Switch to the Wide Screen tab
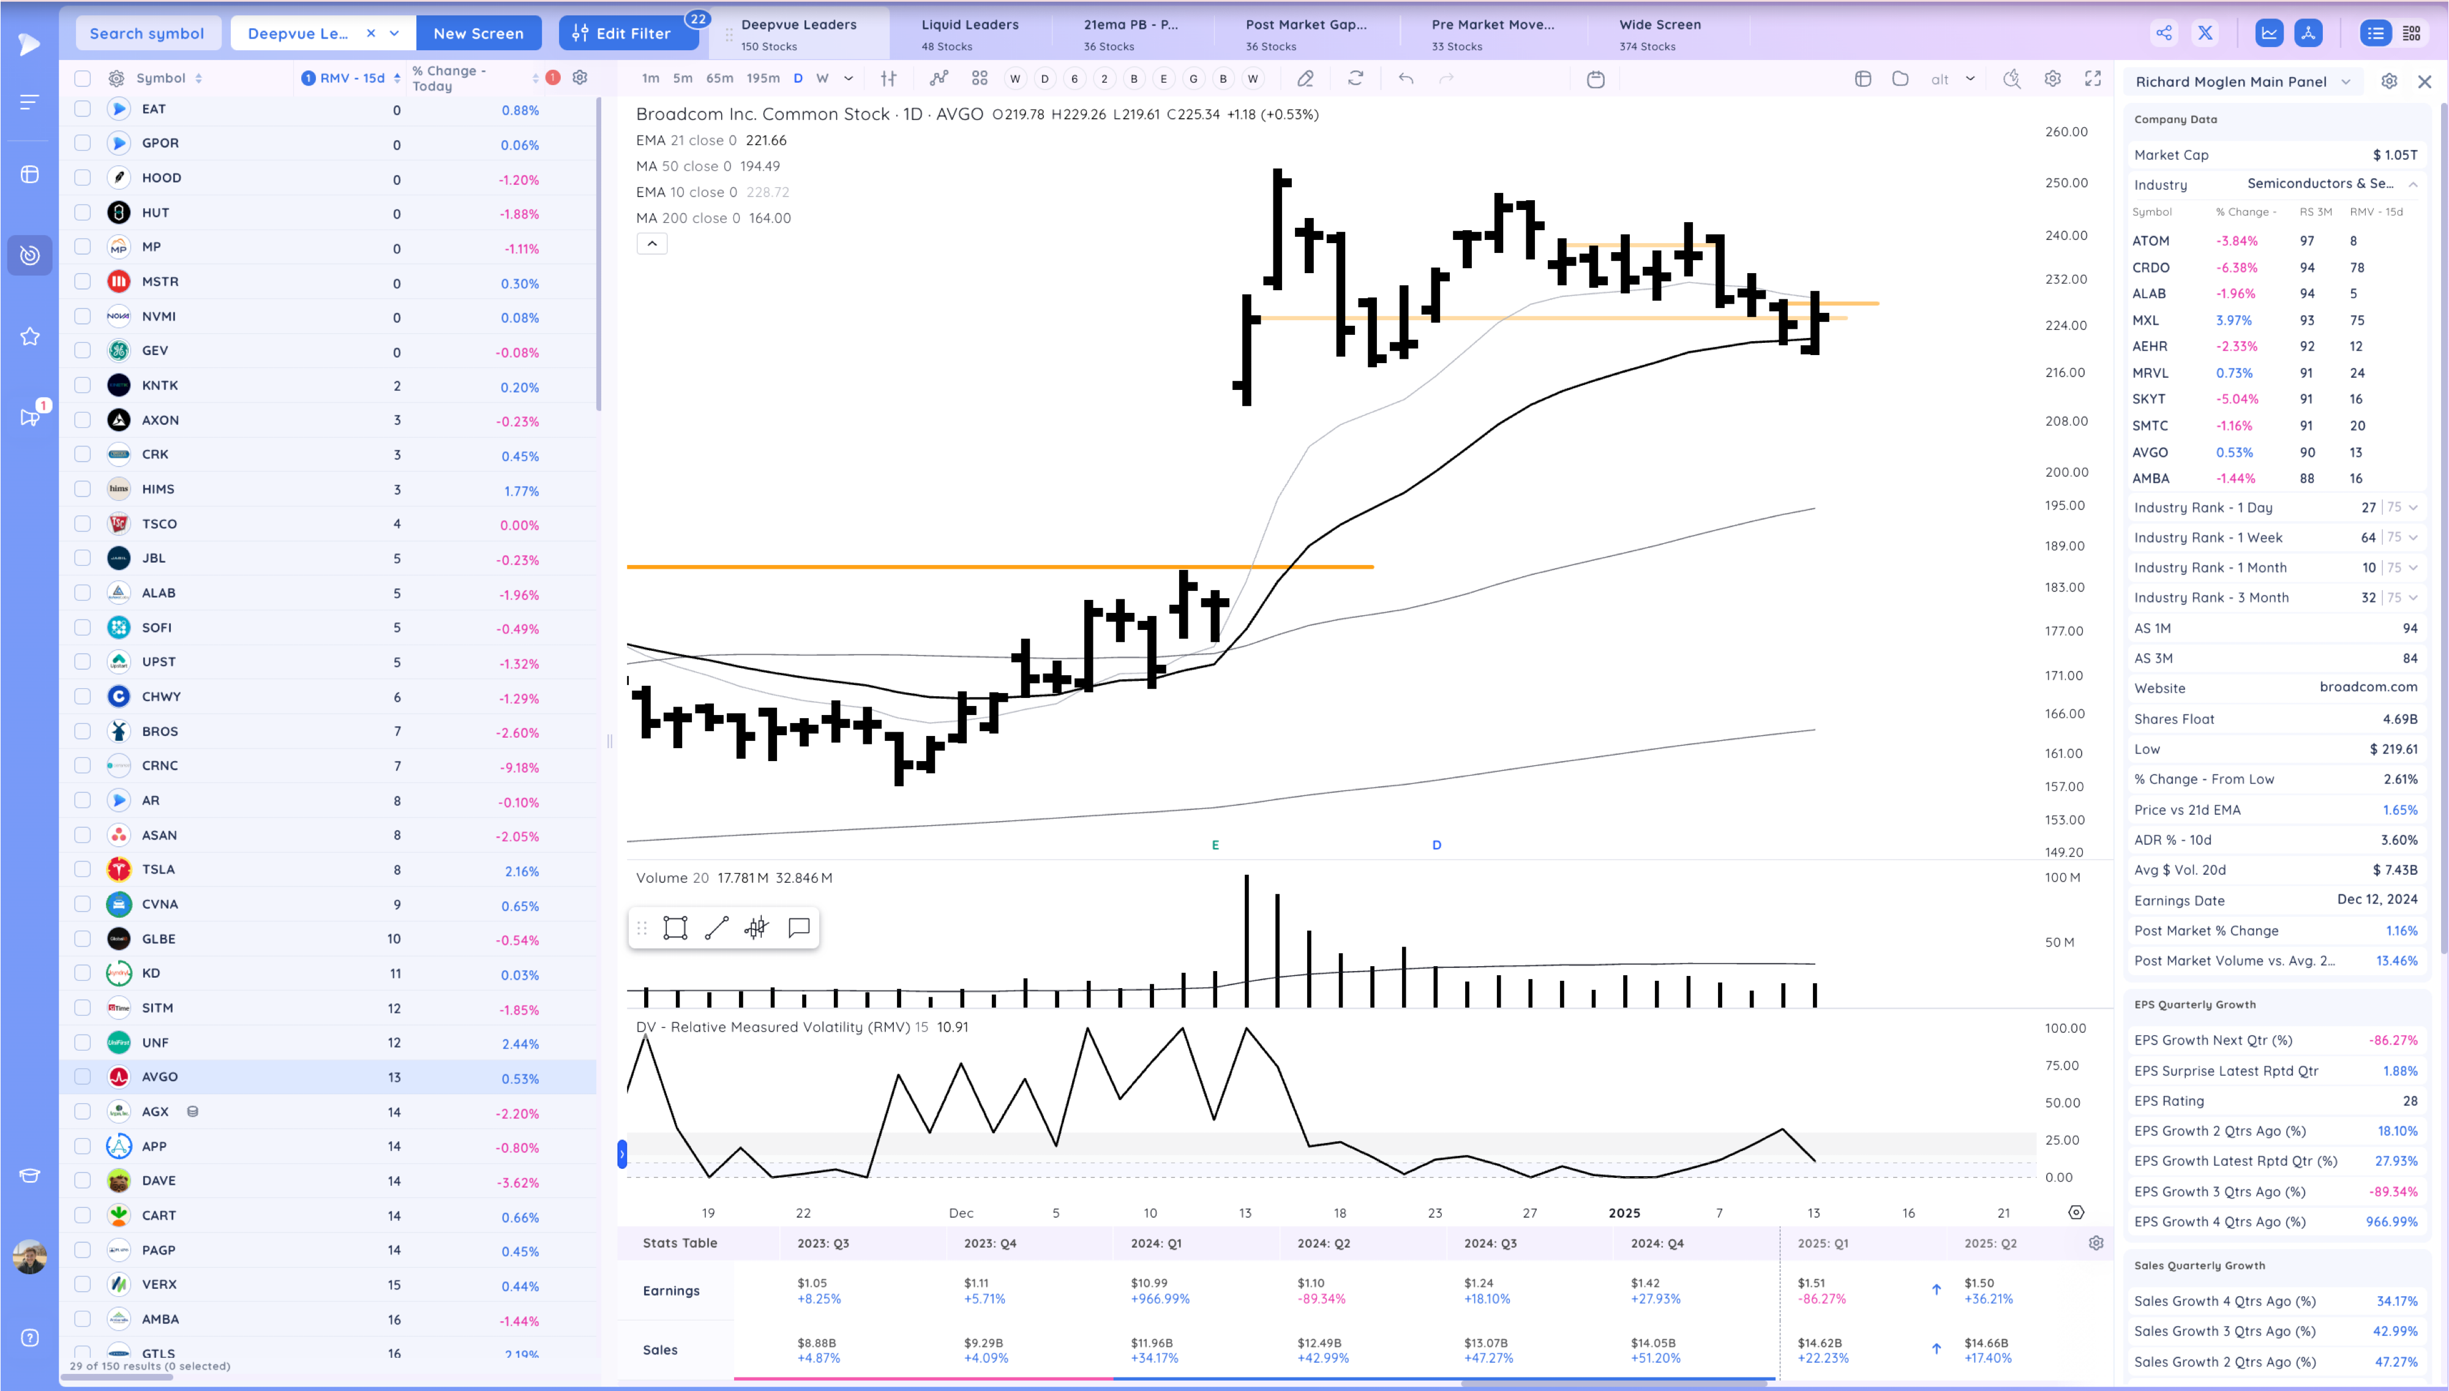Screen dimensions: 2449x1391 1660,34
